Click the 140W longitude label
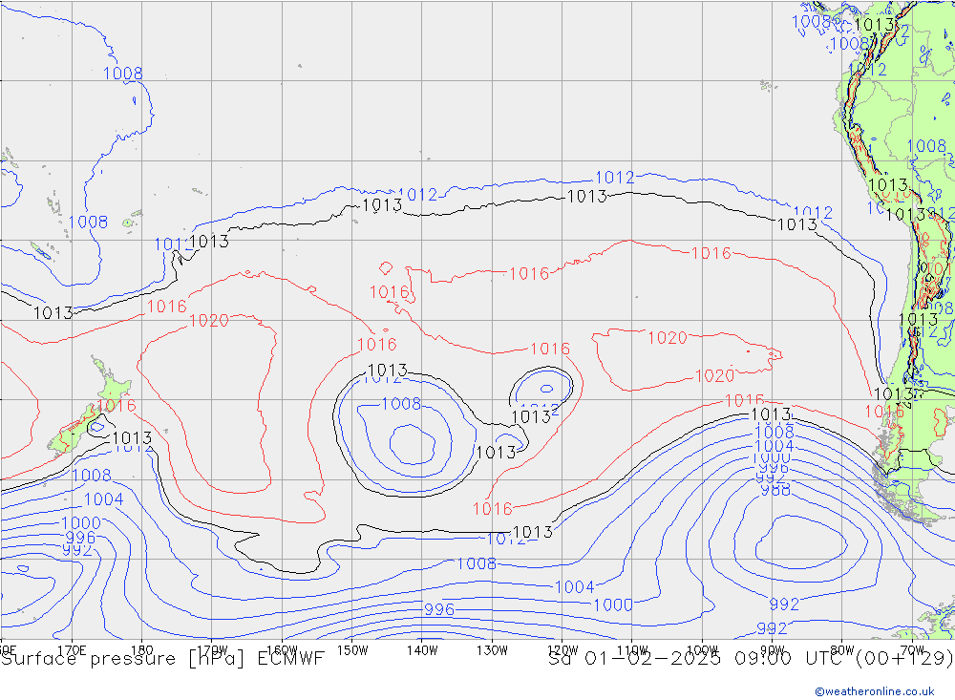This screenshot has height=700, width=955. click(421, 649)
